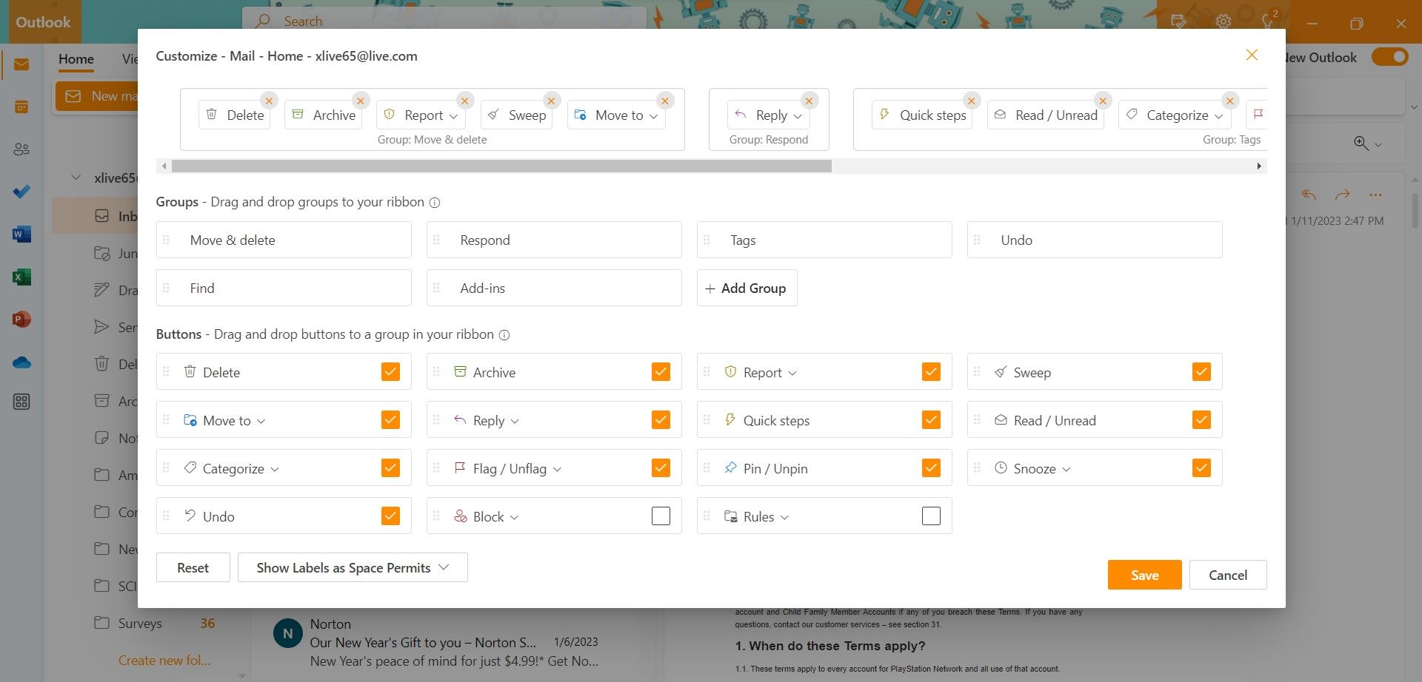Viewport: 1422px width, 682px height.
Task: Open PowerPoint from the sidebar
Action: point(21,319)
